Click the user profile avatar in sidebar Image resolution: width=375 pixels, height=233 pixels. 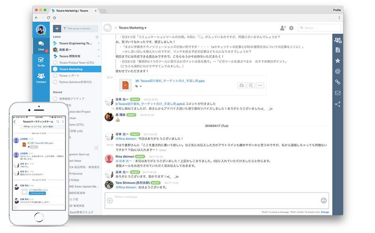pyautogui.click(x=41, y=29)
